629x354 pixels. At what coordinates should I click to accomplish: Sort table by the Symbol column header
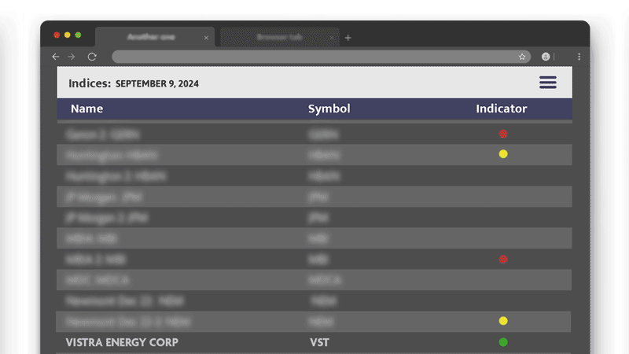point(329,109)
